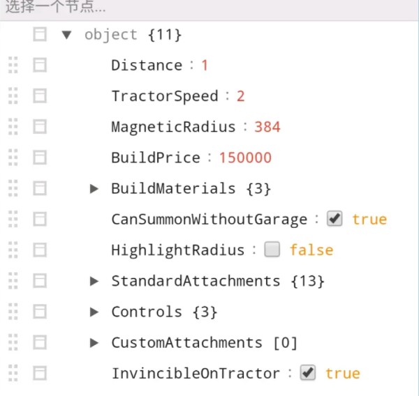
Task: Click drag handle beside MagneticRadius row
Action: [13, 127]
